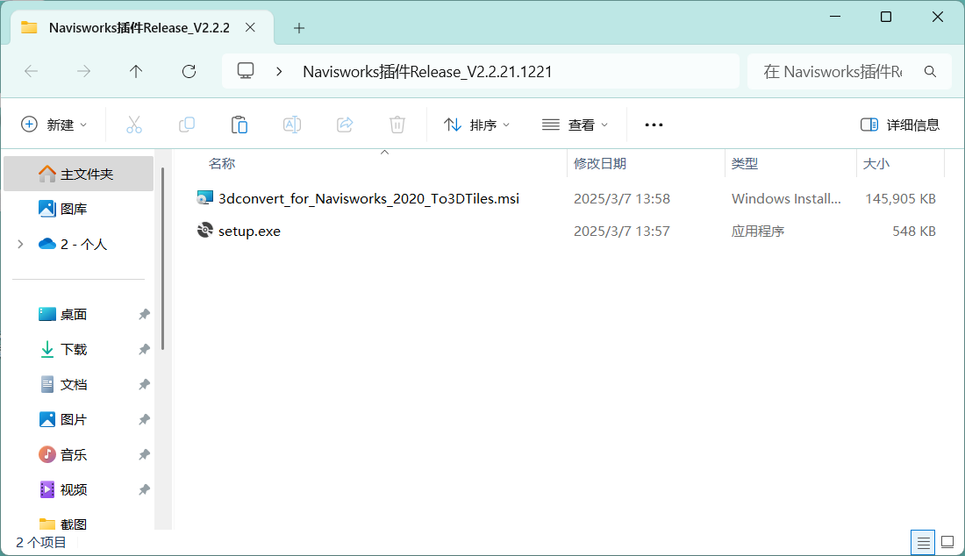Click the search magnifier icon
The height and width of the screenshot is (556, 965).
(x=930, y=72)
